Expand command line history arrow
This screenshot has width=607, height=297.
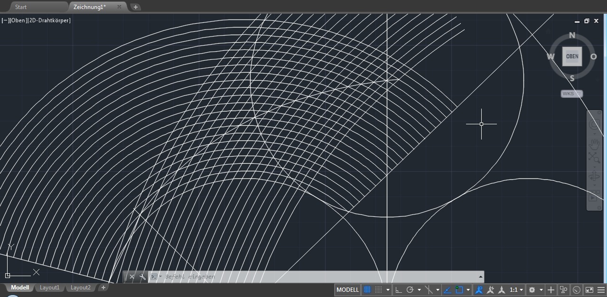click(481, 277)
